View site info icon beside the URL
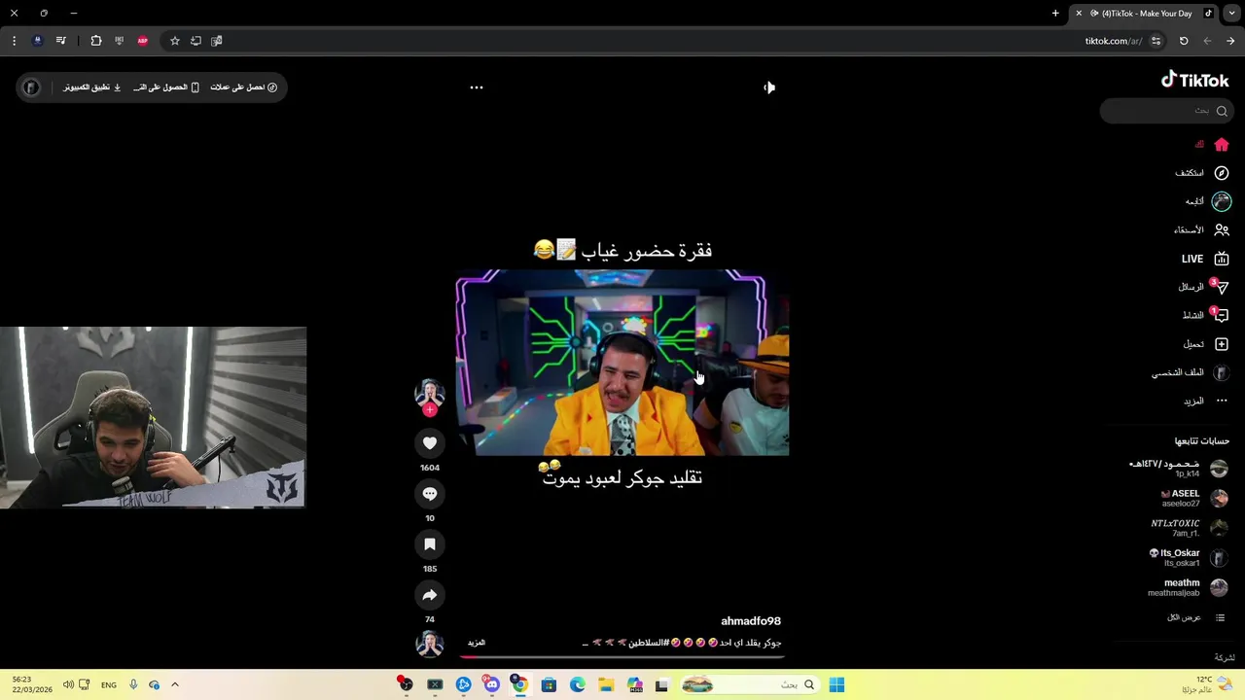The image size is (1245, 700). click(x=1156, y=41)
